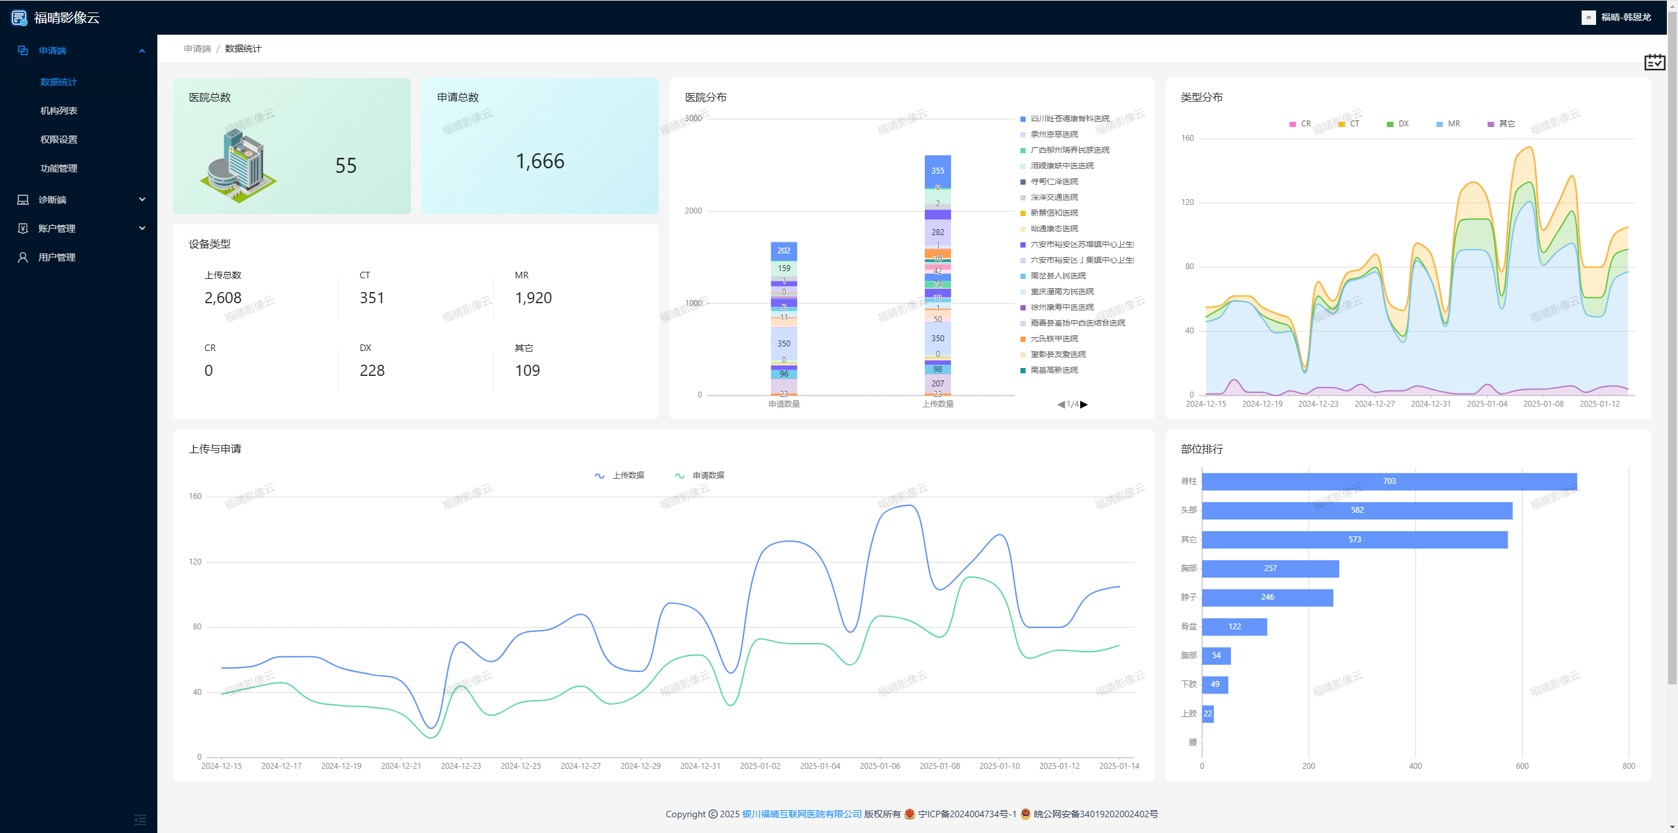Expand the 诊断端 submenu arrow

click(142, 200)
